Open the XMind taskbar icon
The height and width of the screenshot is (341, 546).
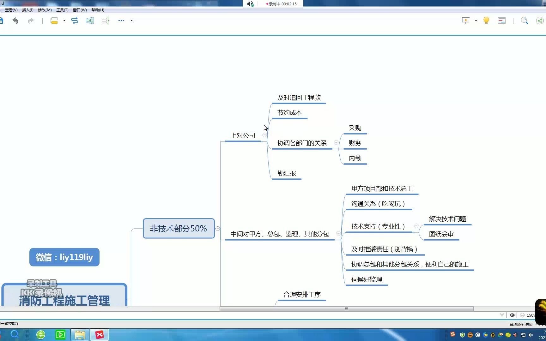[x=100, y=335]
